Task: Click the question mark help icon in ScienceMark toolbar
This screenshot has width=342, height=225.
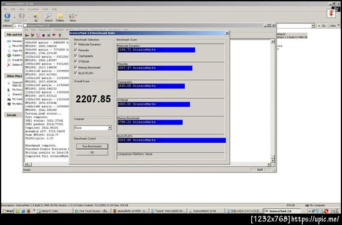Action: click(x=59, y=35)
